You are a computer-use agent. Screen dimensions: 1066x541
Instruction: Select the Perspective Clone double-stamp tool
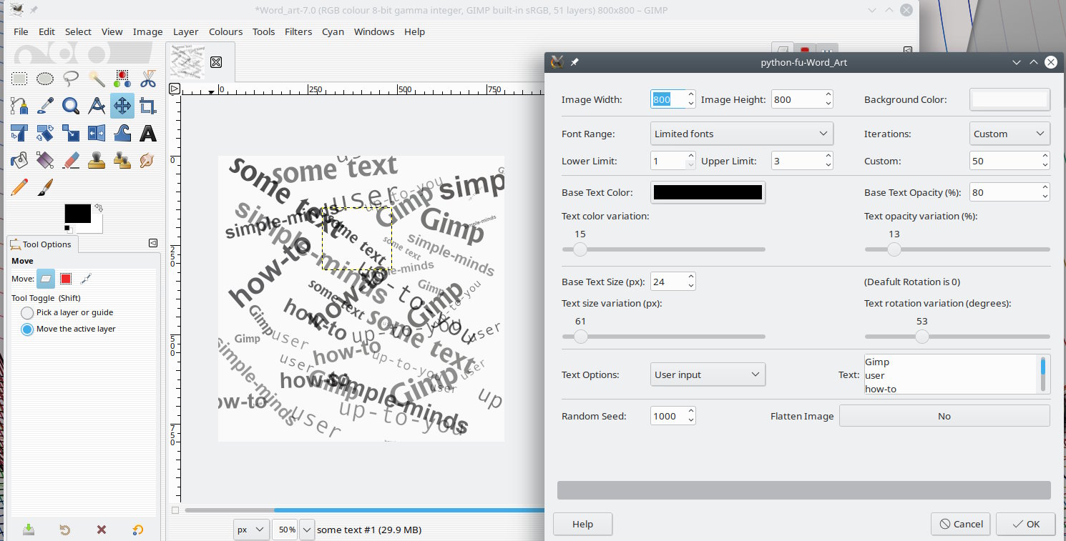(122, 160)
